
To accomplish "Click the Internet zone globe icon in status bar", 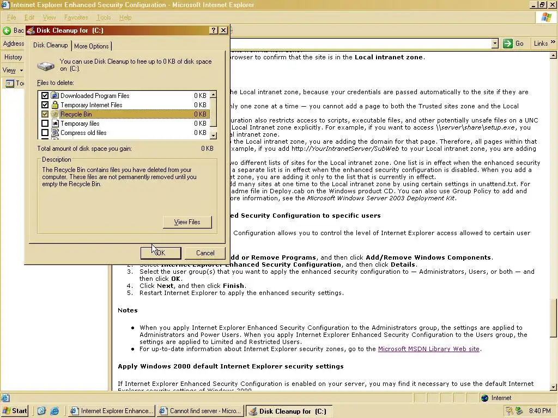I will point(484,398).
